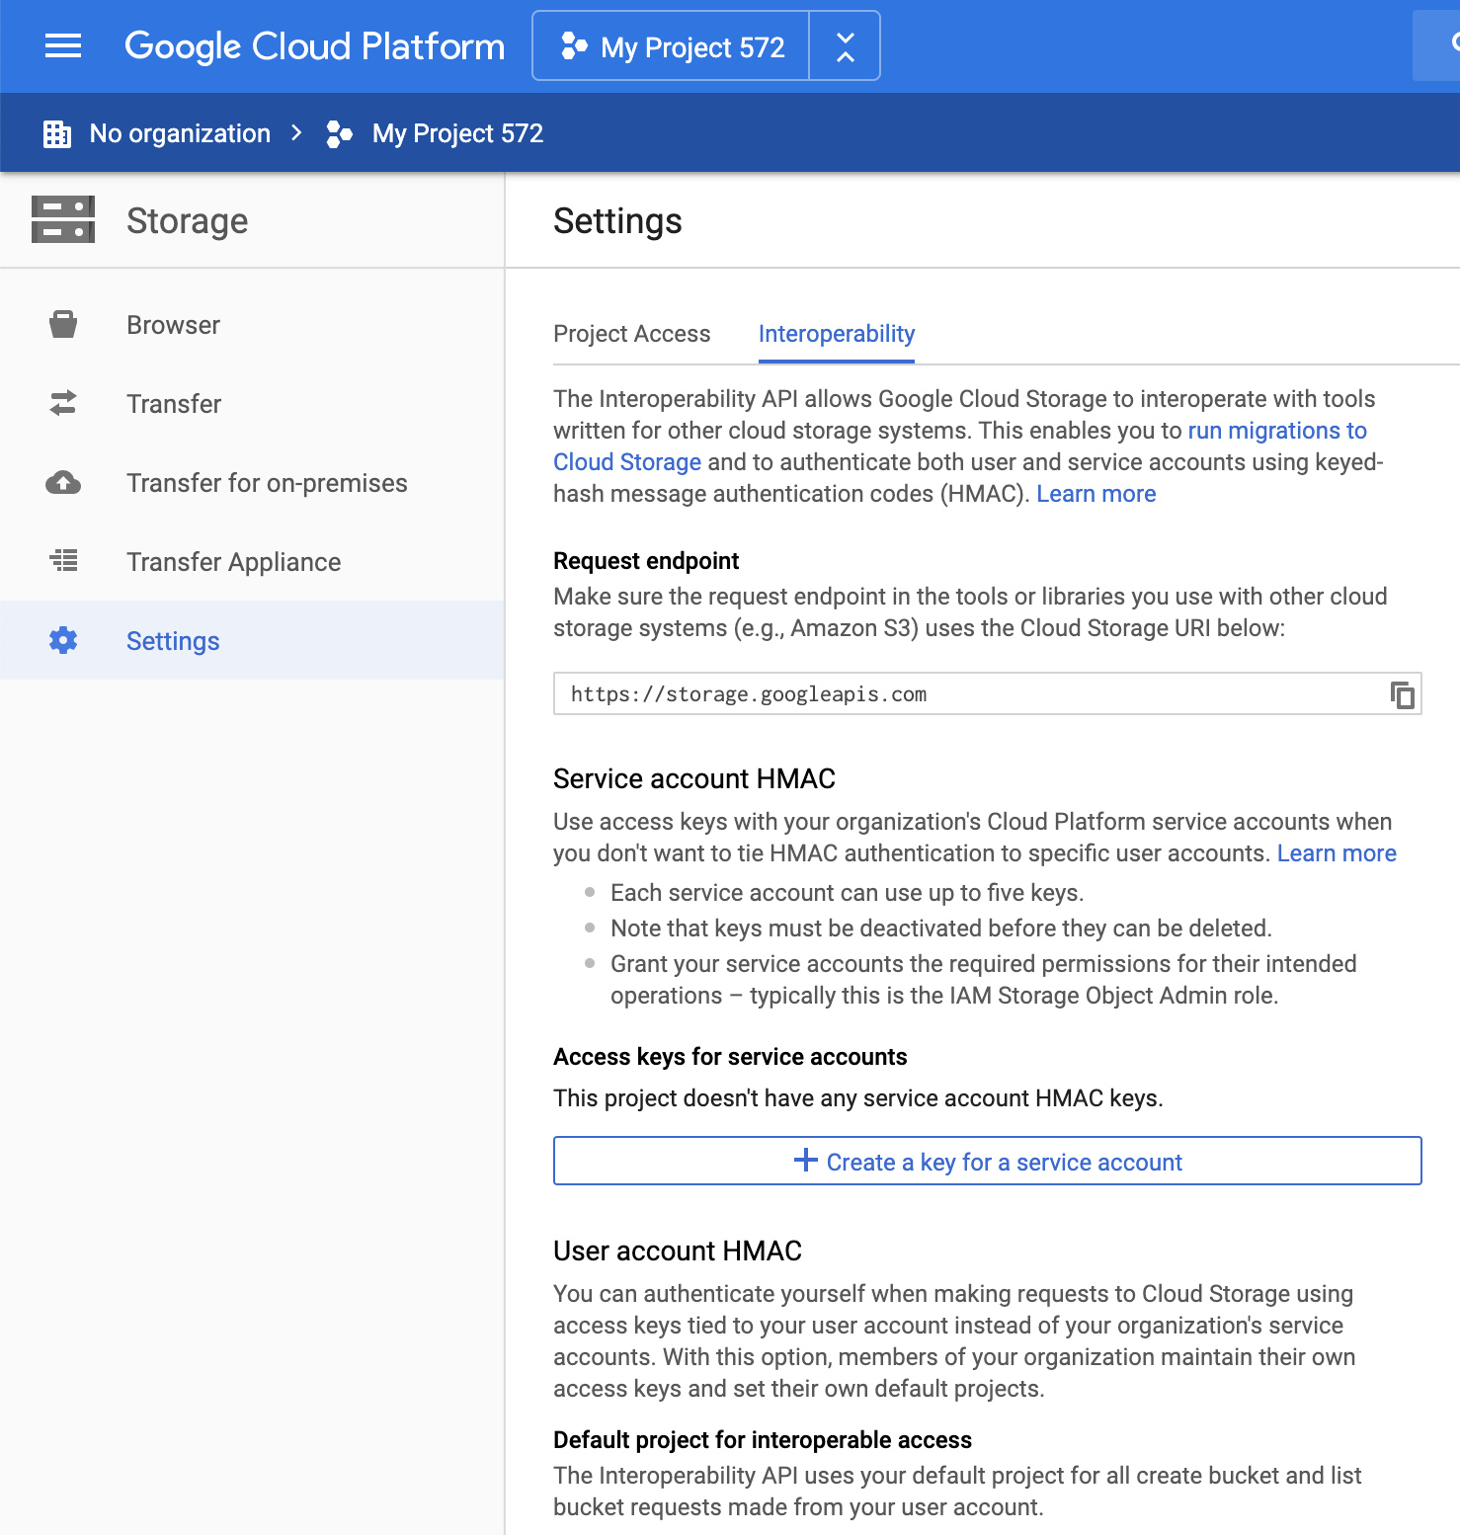Click the project selector expand arrows

click(845, 45)
